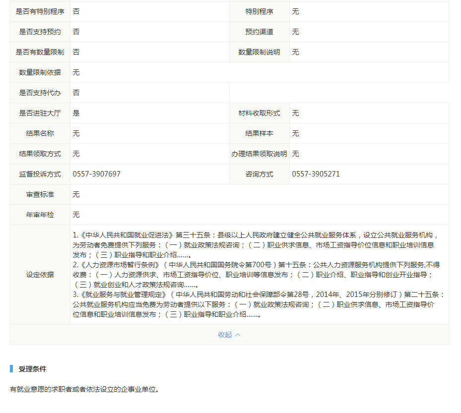Click the 数量限制说明 label cell
This screenshot has height=413, width=461.
click(x=259, y=52)
